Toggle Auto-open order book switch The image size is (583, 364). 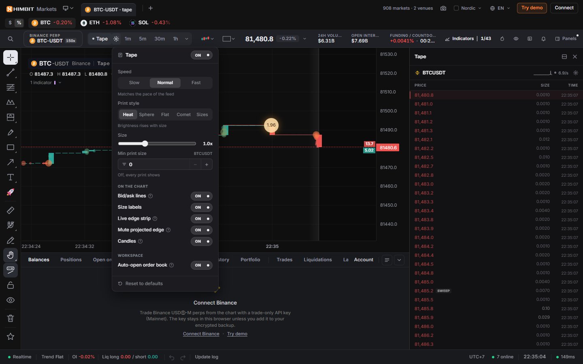pyautogui.click(x=202, y=265)
